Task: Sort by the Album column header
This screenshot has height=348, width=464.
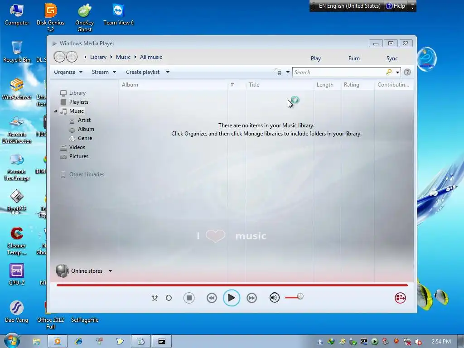Action: [x=173, y=85]
